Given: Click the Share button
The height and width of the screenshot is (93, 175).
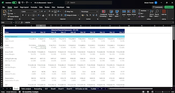Looking at the screenshot, I should (169, 7).
